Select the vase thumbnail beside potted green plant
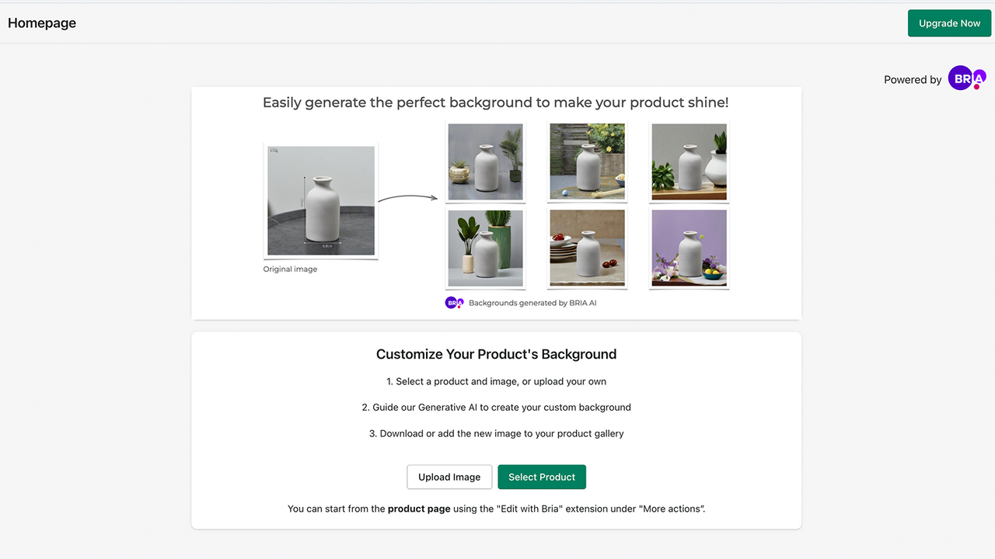 tap(485, 248)
